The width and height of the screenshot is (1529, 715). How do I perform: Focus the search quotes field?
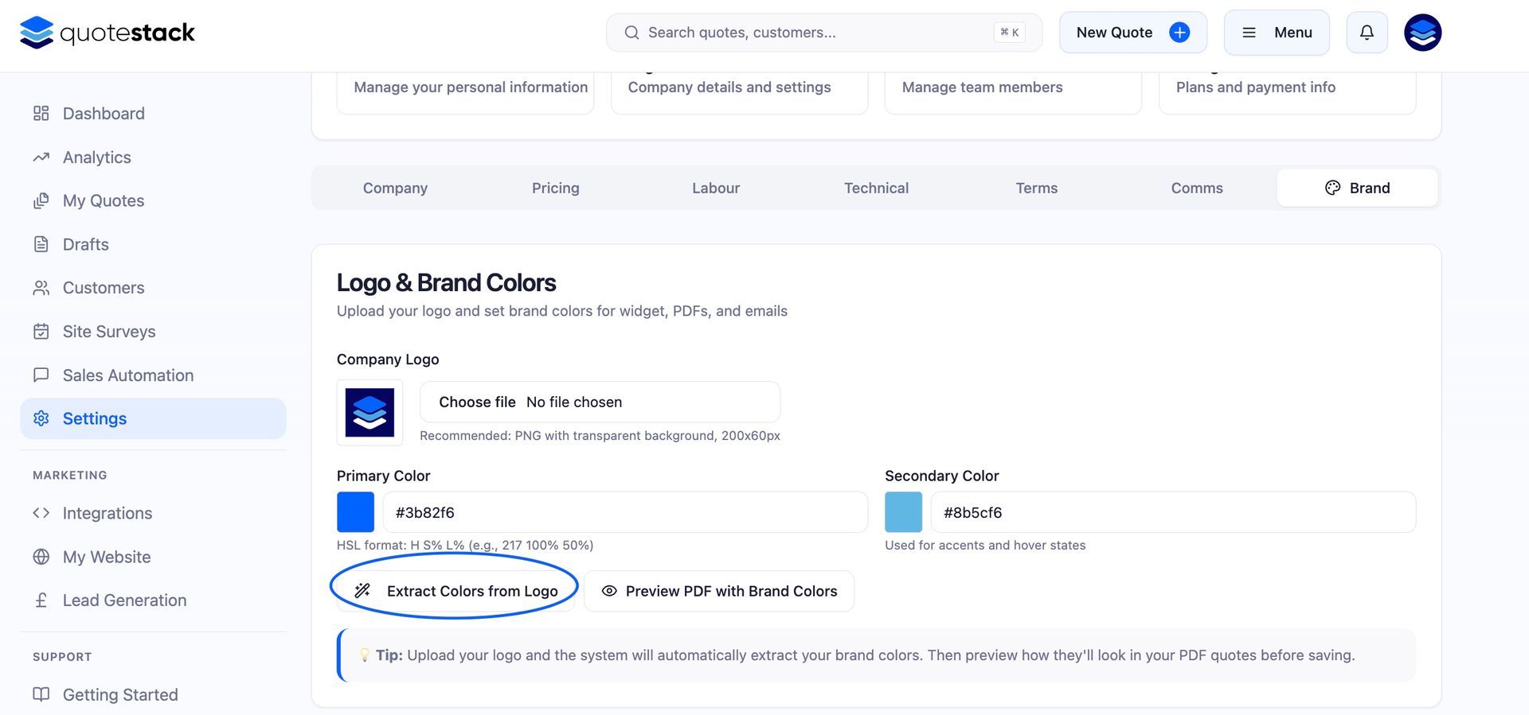820,33
